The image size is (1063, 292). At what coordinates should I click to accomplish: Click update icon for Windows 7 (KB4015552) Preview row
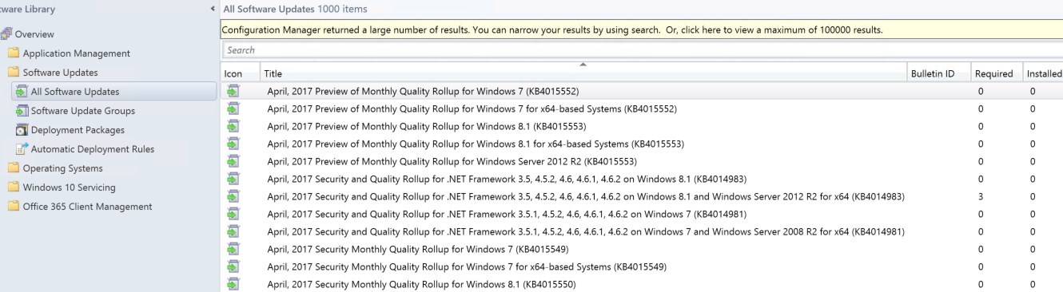(x=233, y=91)
